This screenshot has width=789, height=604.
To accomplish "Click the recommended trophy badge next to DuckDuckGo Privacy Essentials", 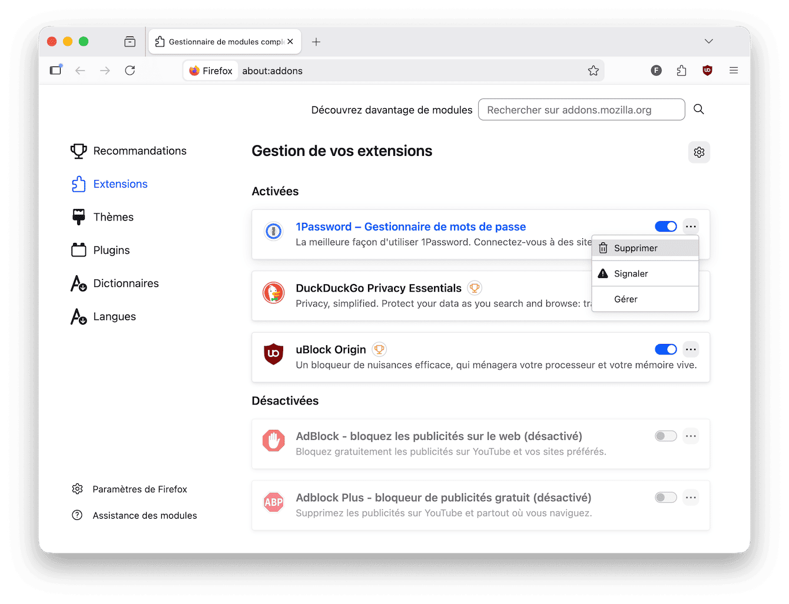I will [474, 288].
